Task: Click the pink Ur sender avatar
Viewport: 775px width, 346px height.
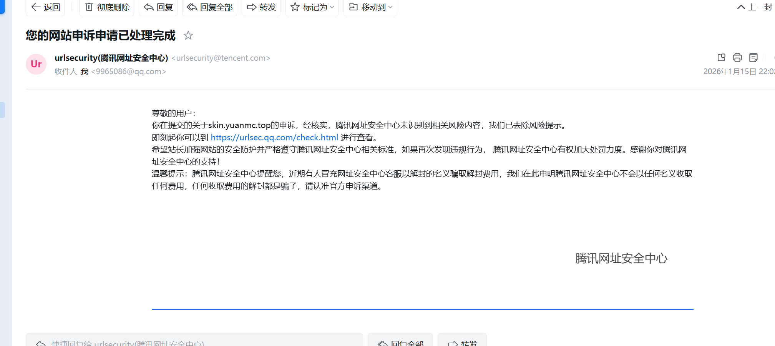Action: click(36, 64)
